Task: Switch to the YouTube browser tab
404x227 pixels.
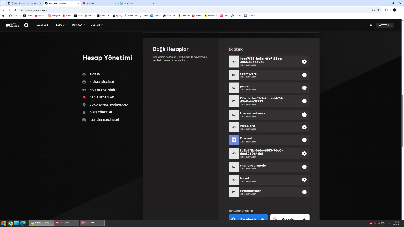Action: (99, 3)
